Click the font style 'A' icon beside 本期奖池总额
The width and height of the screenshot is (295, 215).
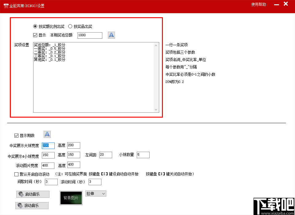click(111, 35)
